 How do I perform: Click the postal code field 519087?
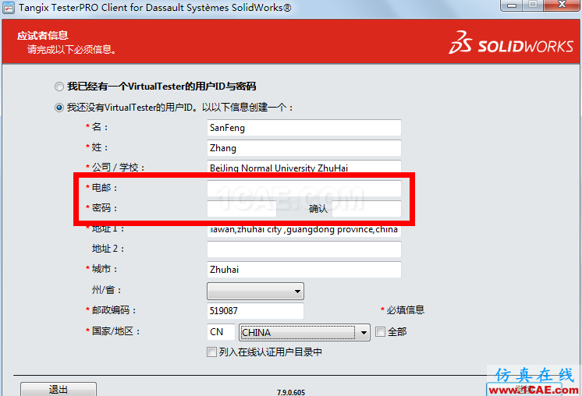(255, 311)
